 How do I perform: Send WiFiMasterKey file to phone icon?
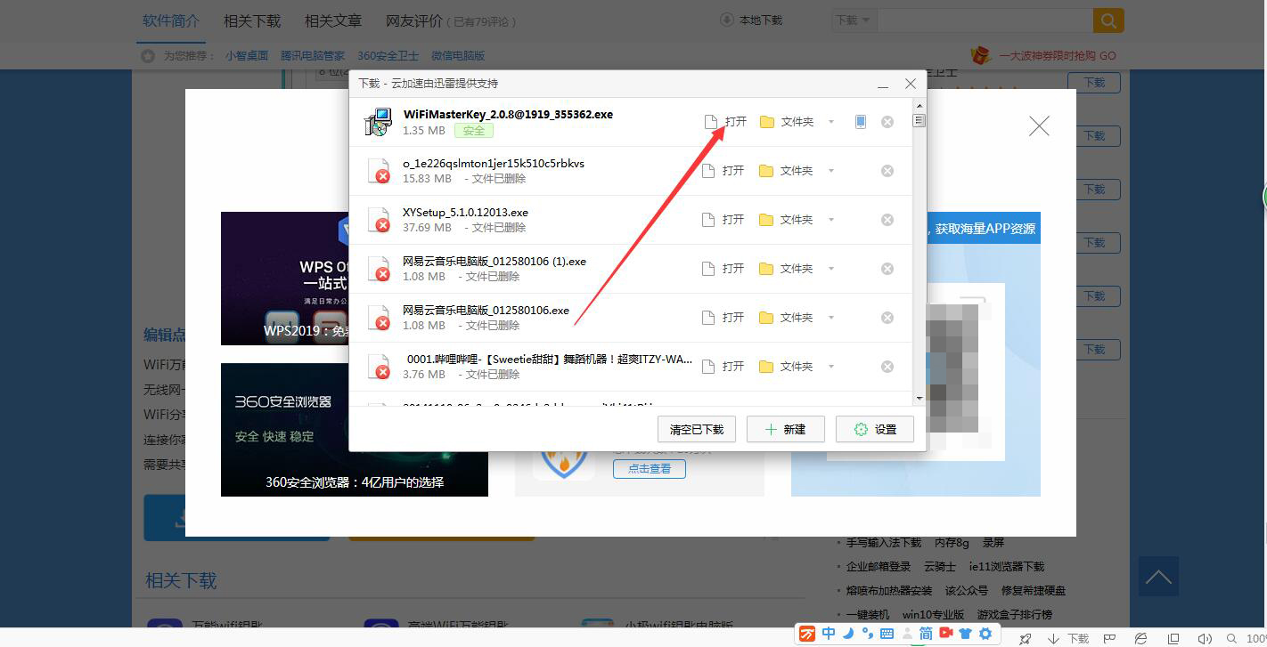(x=861, y=122)
